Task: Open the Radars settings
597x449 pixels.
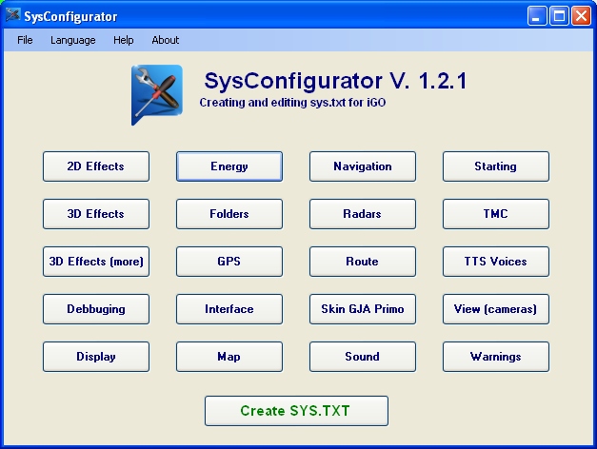Action: [363, 214]
